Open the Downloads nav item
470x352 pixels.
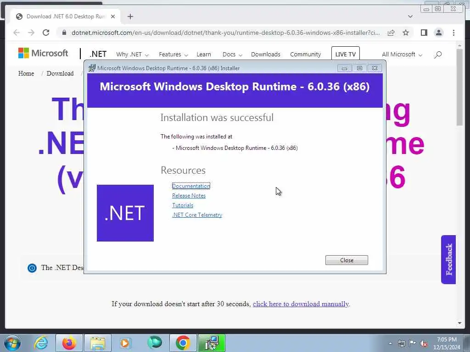tap(266, 54)
